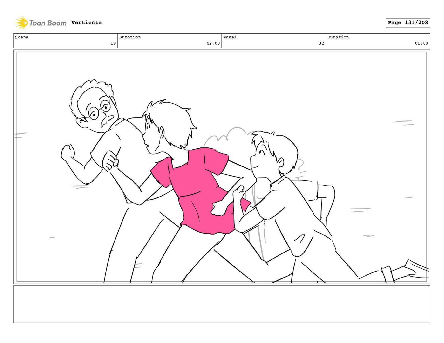Select the 'Vertiente' project title text
The image size is (444, 343).
(86, 22)
